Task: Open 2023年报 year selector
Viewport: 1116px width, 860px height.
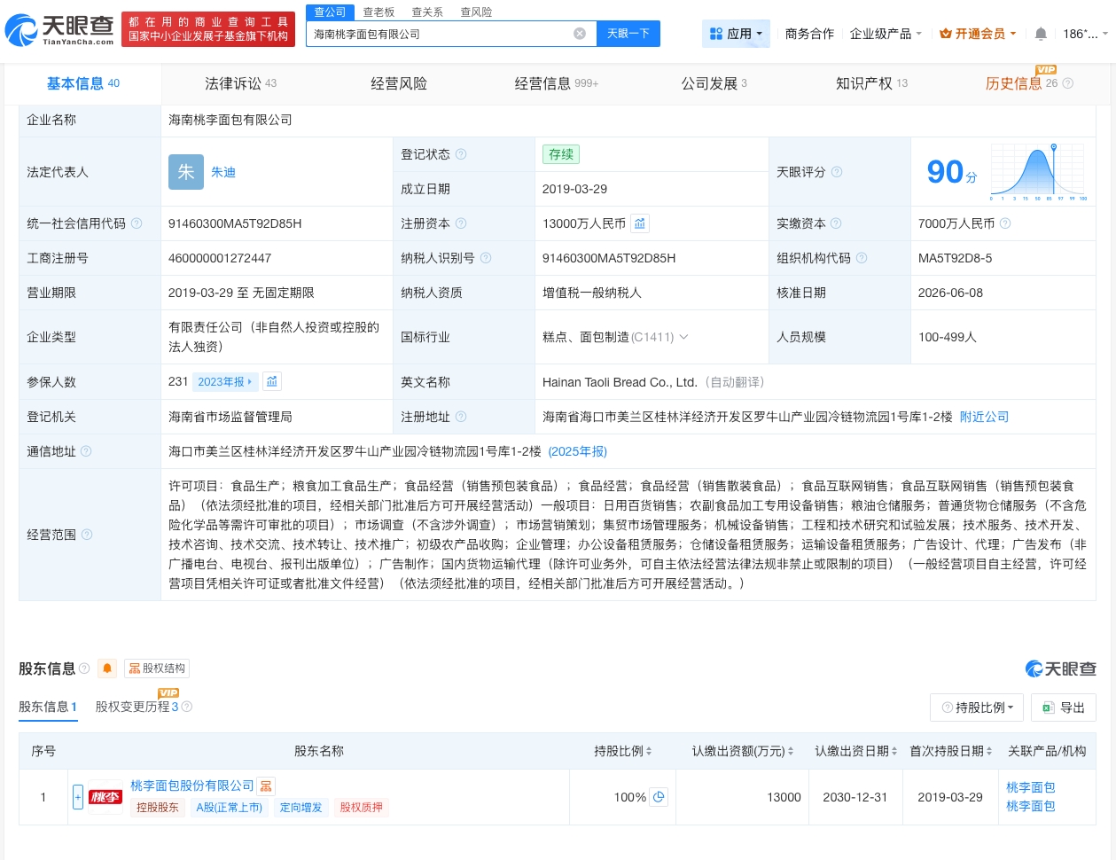Action: click(225, 381)
